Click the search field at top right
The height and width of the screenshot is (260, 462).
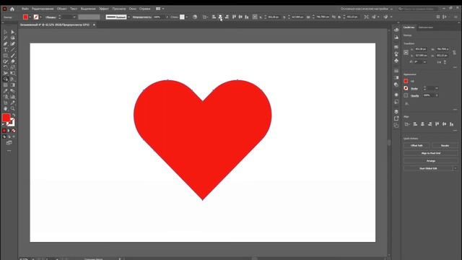(419, 9)
